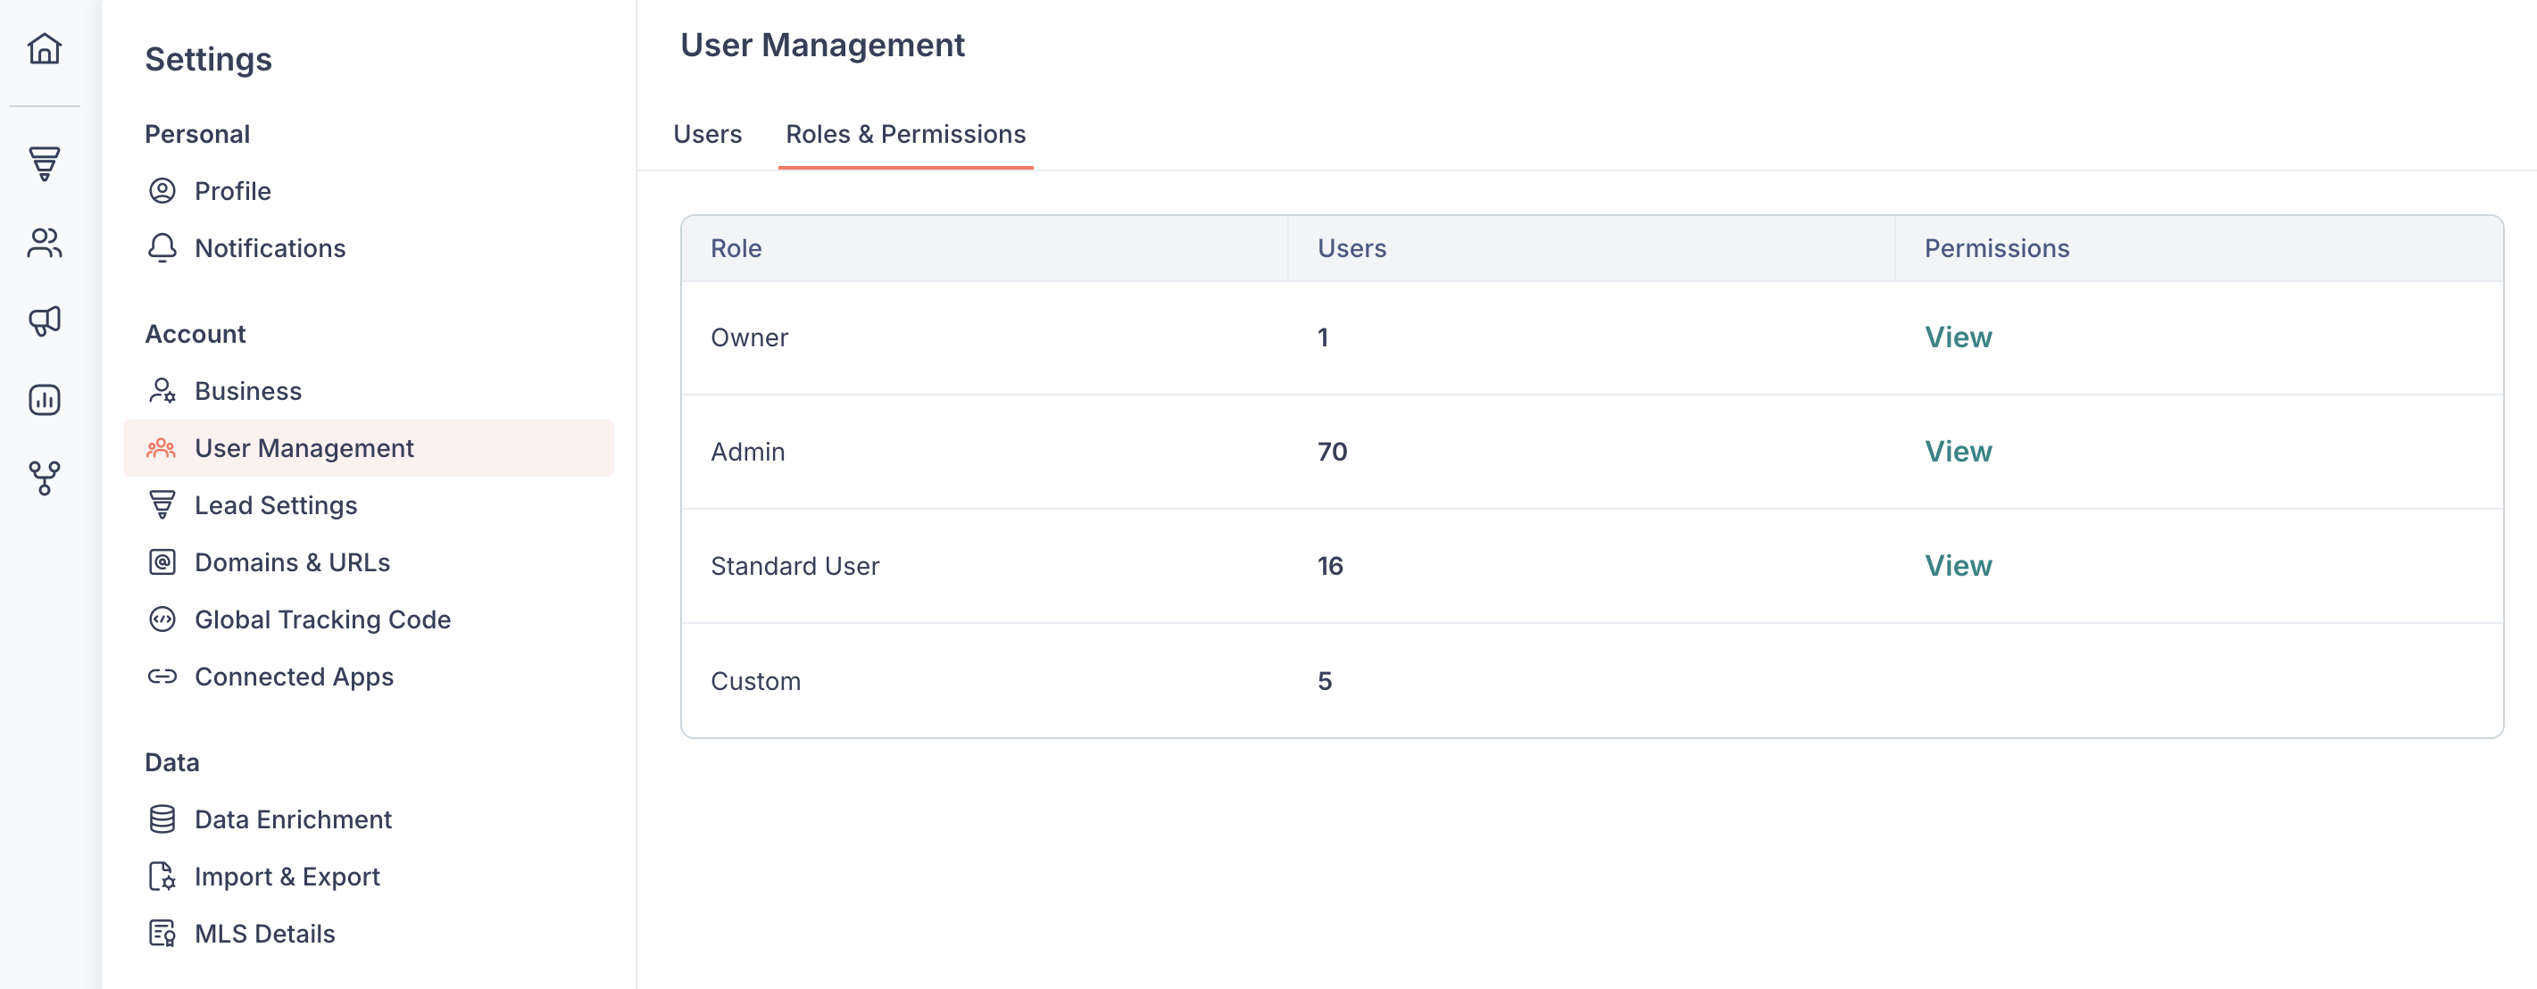The width and height of the screenshot is (2537, 989).
Task: Open Global Tracking Code settings
Action: pyautogui.click(x=369, y=619)
